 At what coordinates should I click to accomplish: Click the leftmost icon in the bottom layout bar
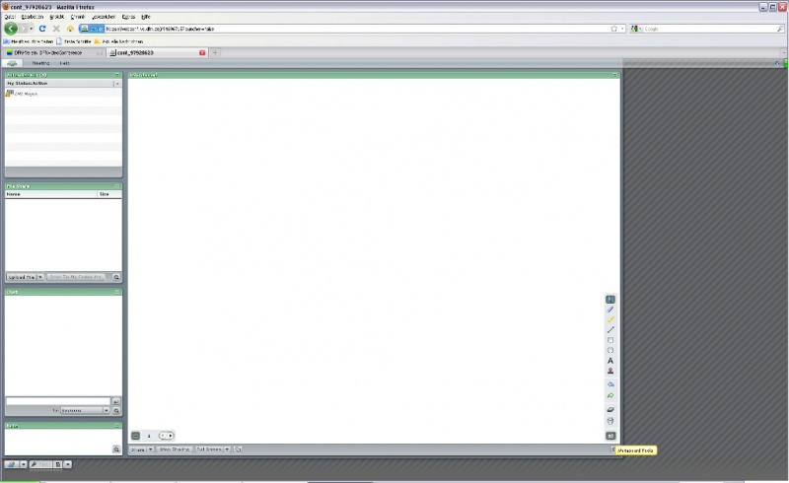pos(12,464)
